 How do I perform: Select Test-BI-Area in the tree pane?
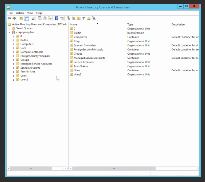pos(28,72)
